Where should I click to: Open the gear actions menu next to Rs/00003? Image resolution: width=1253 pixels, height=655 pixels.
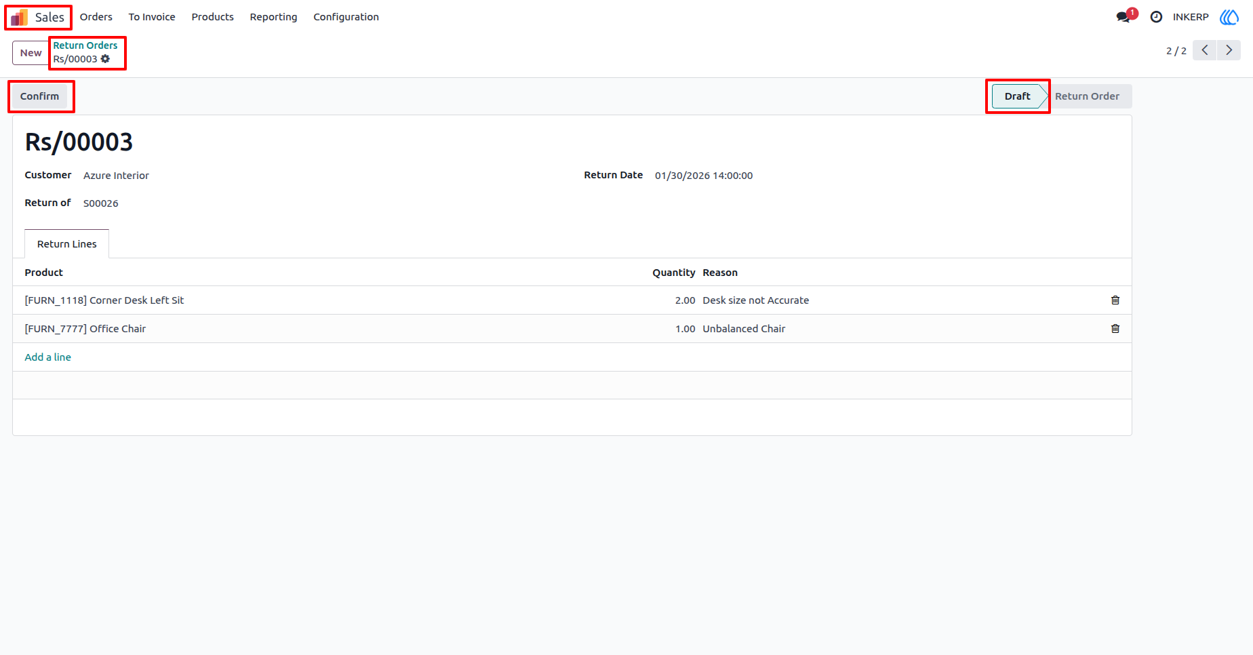pos(105,59)
